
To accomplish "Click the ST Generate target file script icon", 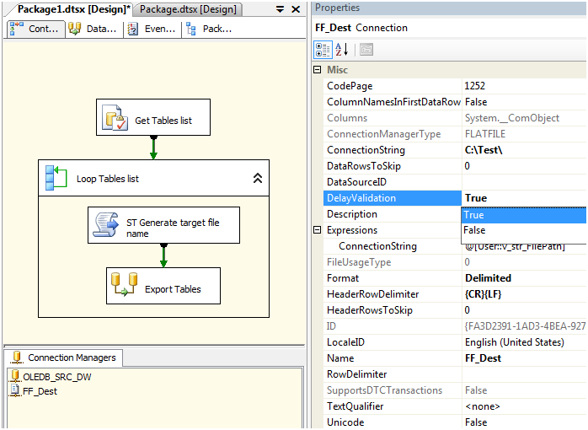I will pos(106,225).
